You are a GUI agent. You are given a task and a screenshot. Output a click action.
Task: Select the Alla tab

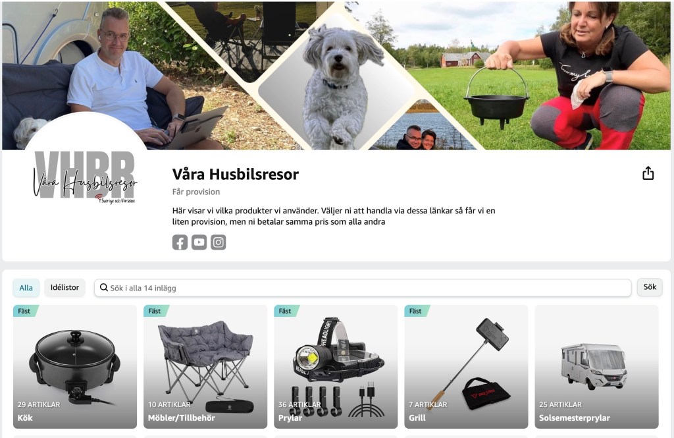tap(26, 288)
